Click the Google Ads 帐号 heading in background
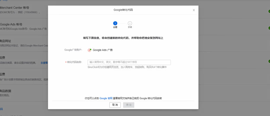Viewport: 270px width, 116px height. [11, 24]
